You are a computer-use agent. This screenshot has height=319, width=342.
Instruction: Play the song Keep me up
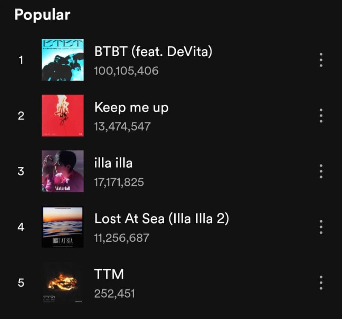click(131, 108)
